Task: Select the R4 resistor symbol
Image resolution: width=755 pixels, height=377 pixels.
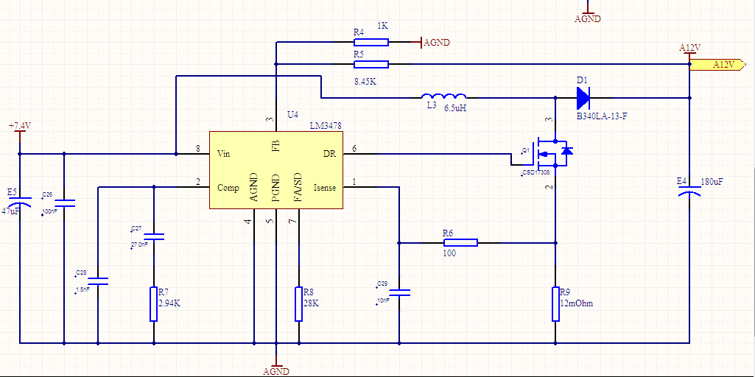Action: [x=371, y=43]
